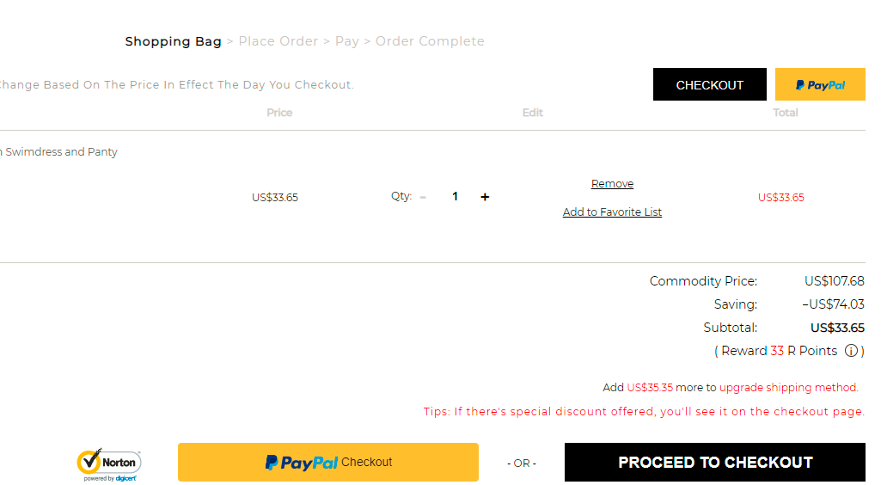Screen dimensions: 881x485
Task: Jump to the Pay step
Action: [x=347, y=41]
